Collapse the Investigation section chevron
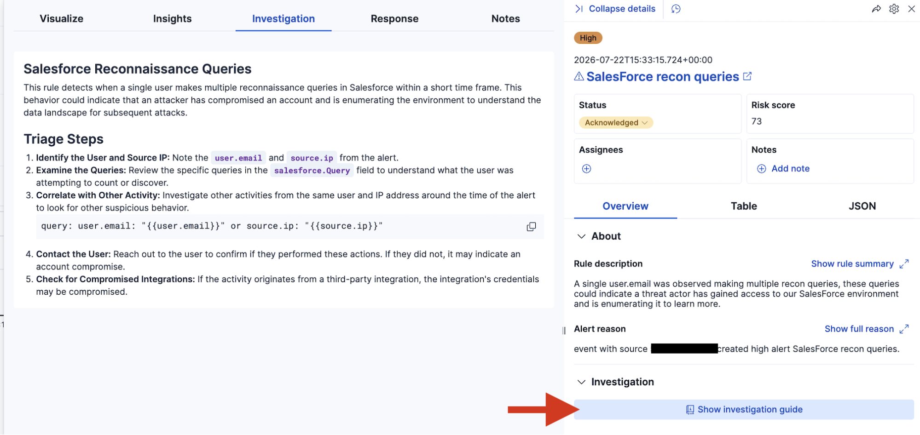This screenshot has height=435, width=920. tap(582, 382)
